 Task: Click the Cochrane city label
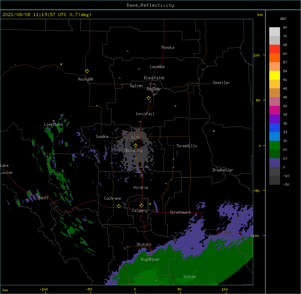click(112, 198)
